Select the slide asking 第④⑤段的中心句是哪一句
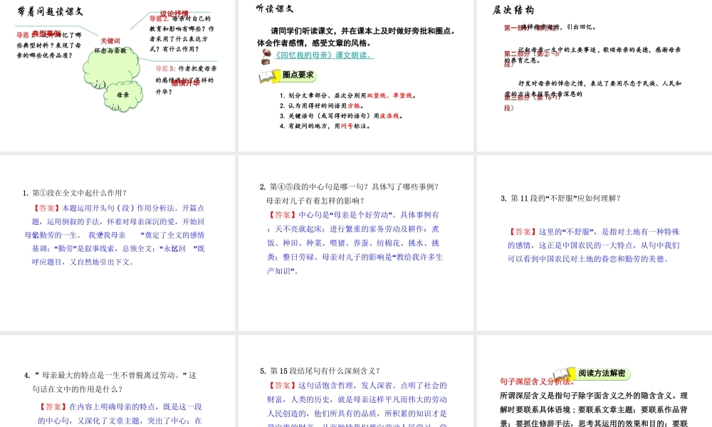 point(355,243)
